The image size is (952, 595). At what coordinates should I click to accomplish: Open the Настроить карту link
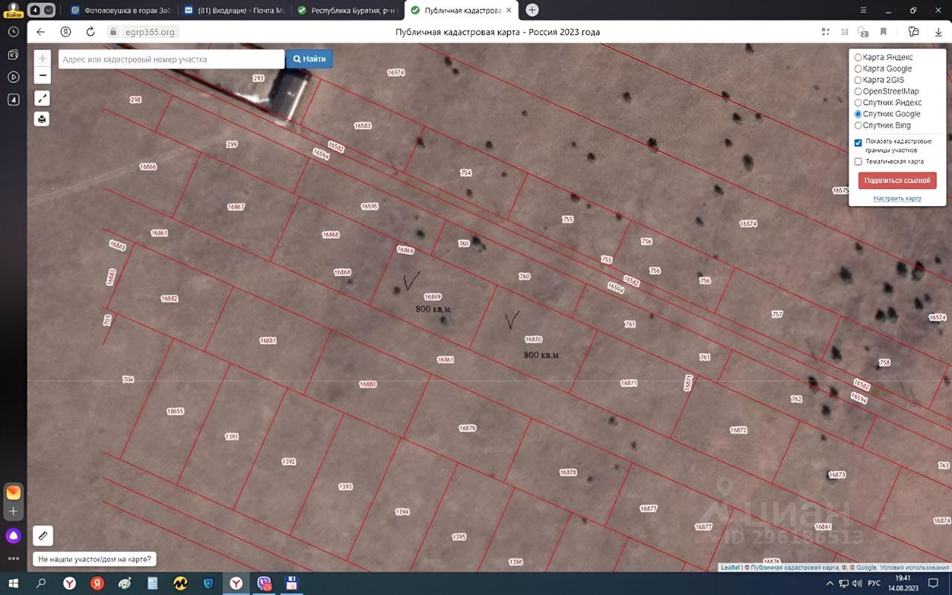pos(897,199)
